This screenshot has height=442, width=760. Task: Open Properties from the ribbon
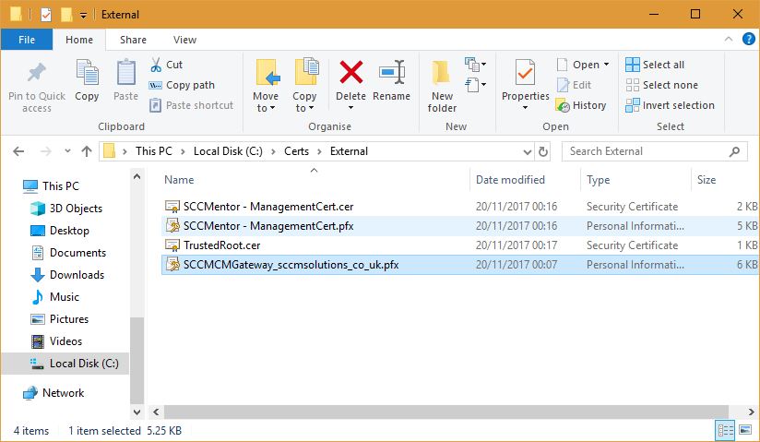coord(525,73)
